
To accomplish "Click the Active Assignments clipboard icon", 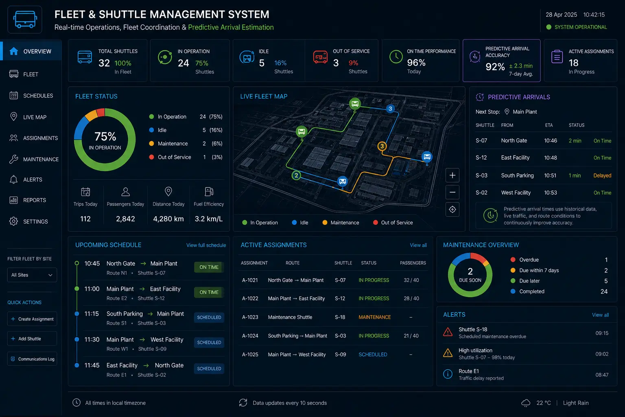I will (557, 57).
